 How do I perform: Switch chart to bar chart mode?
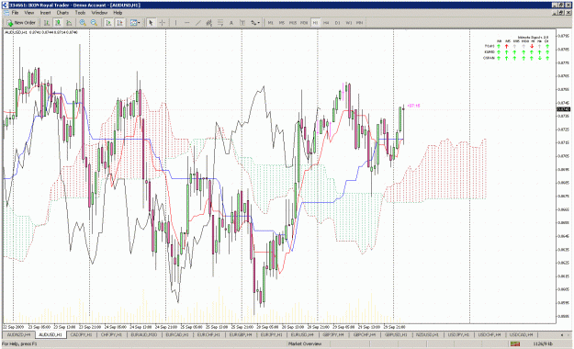[x=47, y=23]
